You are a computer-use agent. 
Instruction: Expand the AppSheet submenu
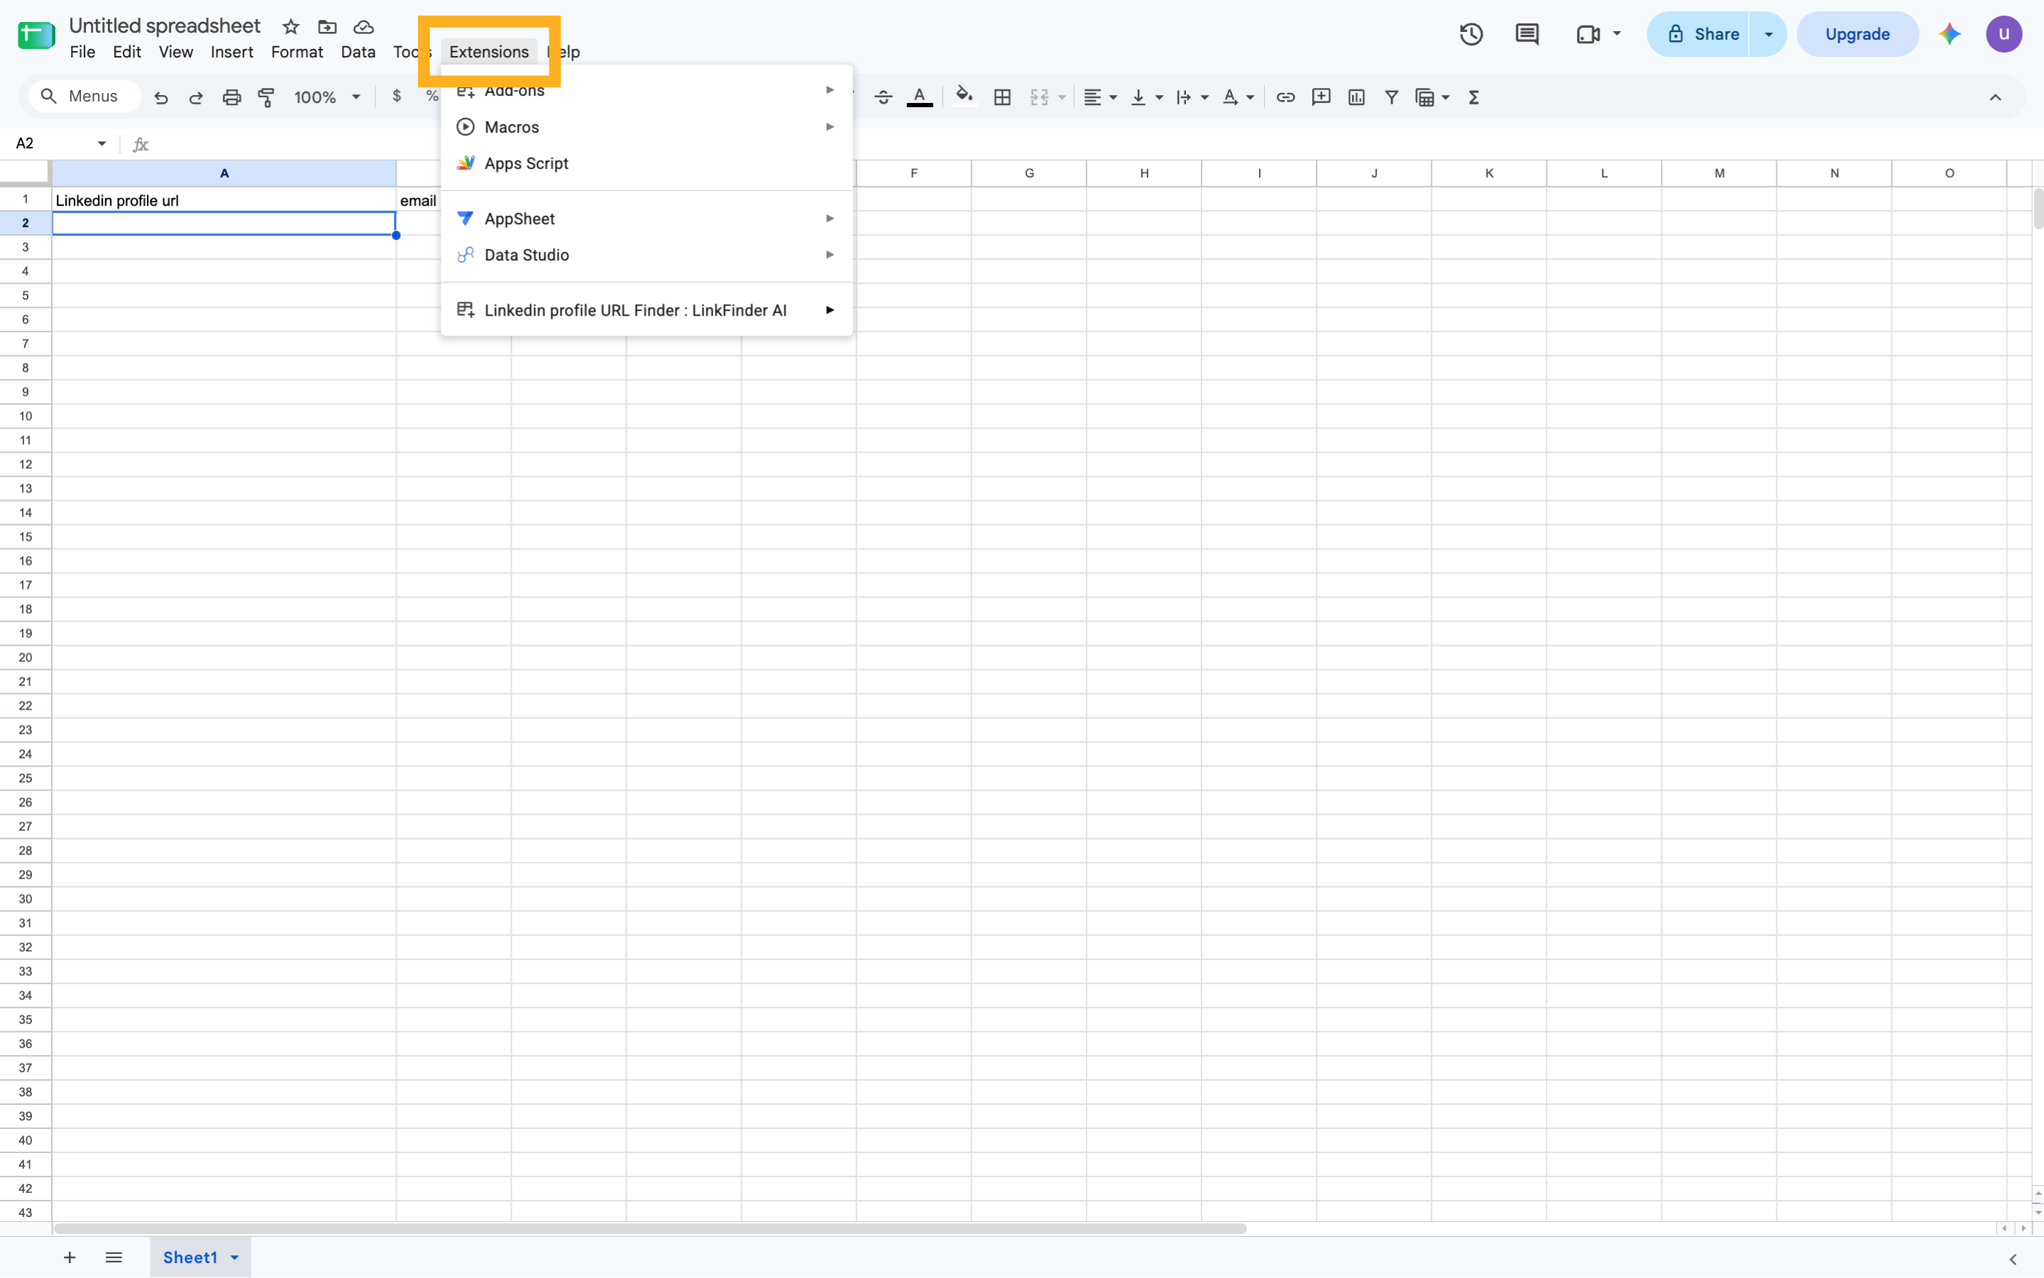pyautogui.click(x=647, y=219)
